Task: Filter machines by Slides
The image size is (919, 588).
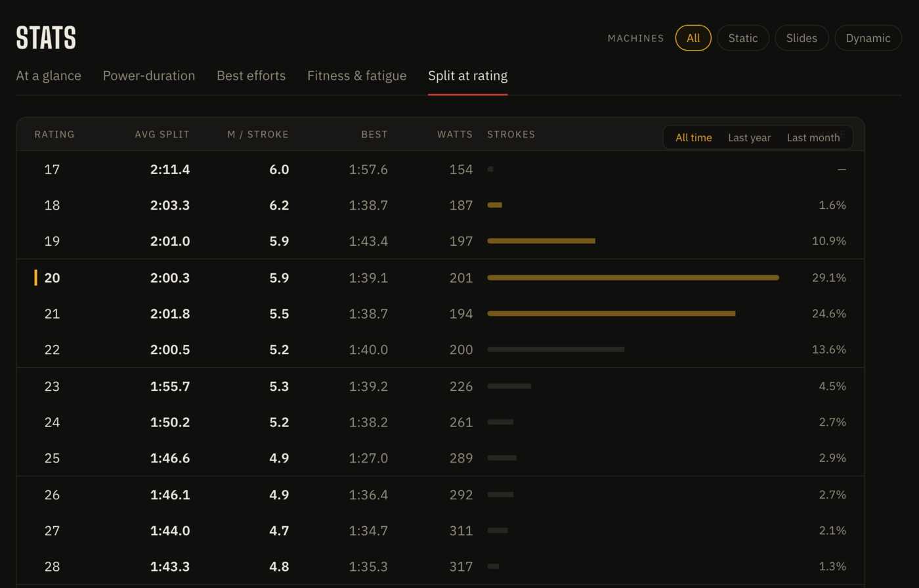Action: pyautogui.click(x=801, y=38)
